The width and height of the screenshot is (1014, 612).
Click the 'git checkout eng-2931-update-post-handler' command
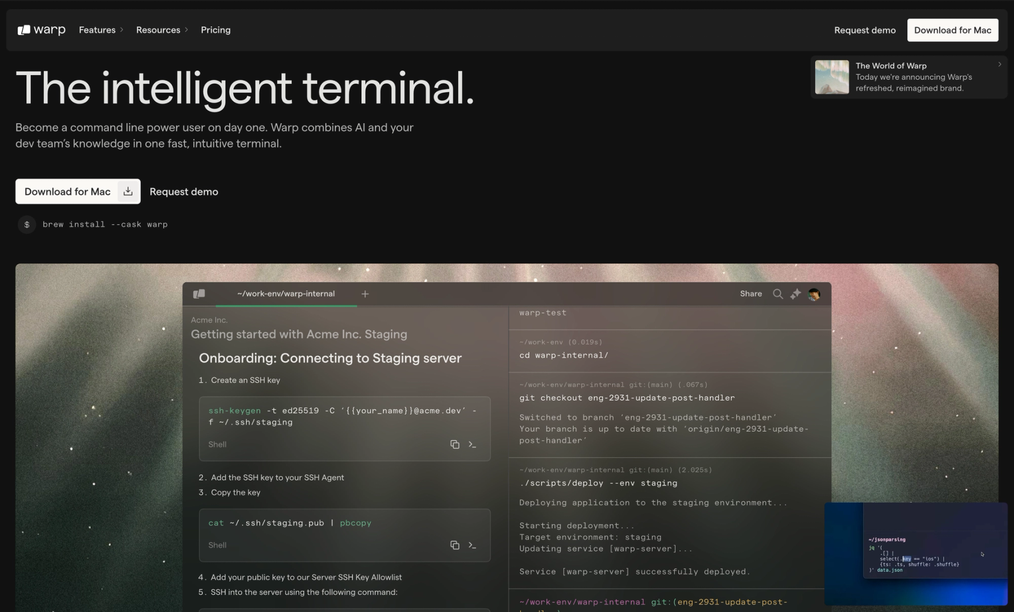[627, 398]
